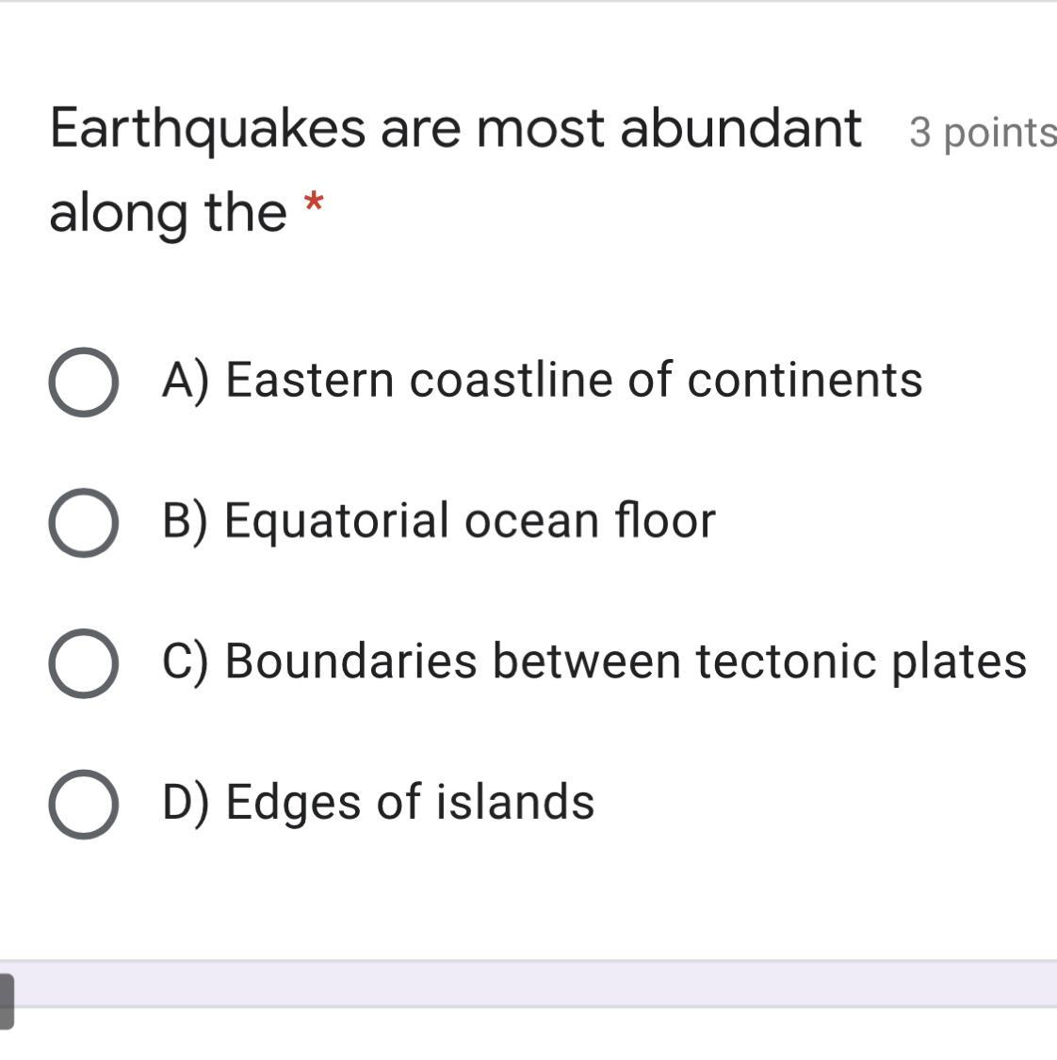This screenshot has height=1060, width=1057.
Task: Click the gray scrollbar handle at bottom left
Action: click(7, 1001)
